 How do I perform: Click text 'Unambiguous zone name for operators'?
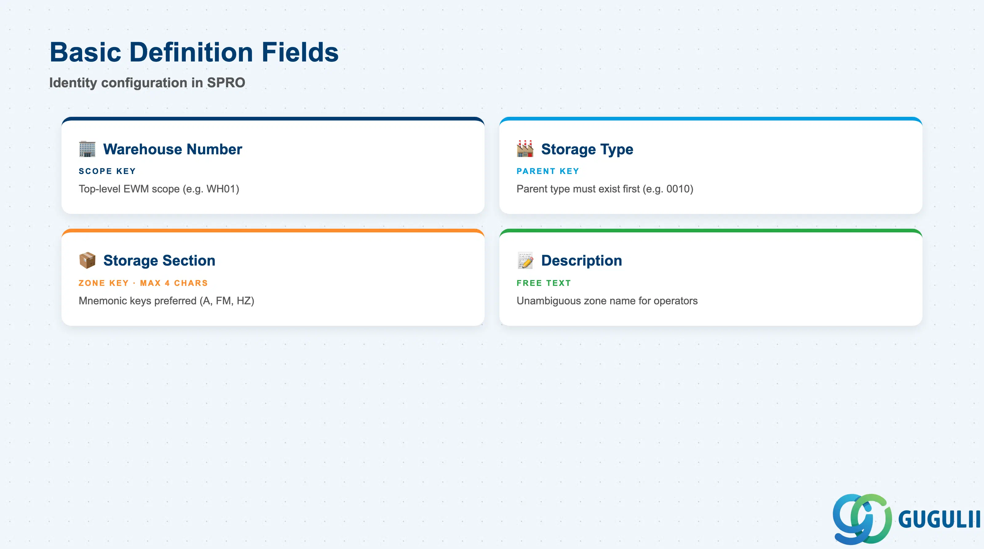607,301
